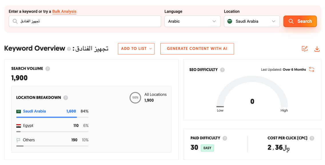Click Generate Content with AI button

tap(197, 49)
